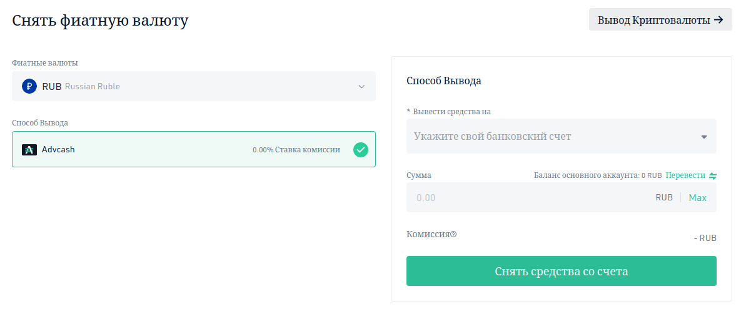Click the caret arrow of bank account field

tap(704, 137)
